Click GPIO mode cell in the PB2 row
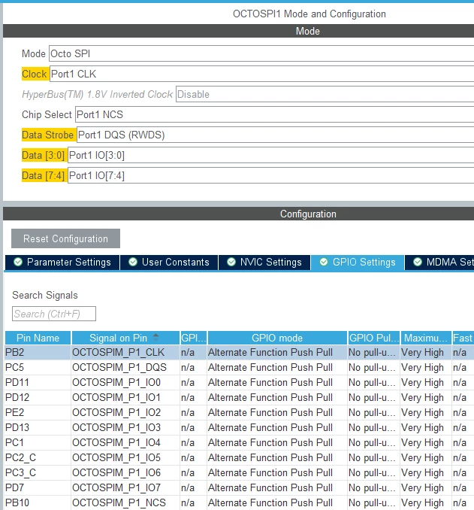Screen dimensions: 474x510 point(277,353)
